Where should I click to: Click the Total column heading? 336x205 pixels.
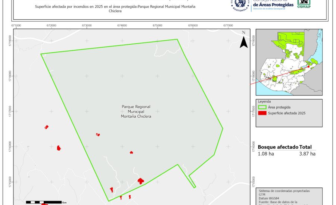(x=305, y=147)
